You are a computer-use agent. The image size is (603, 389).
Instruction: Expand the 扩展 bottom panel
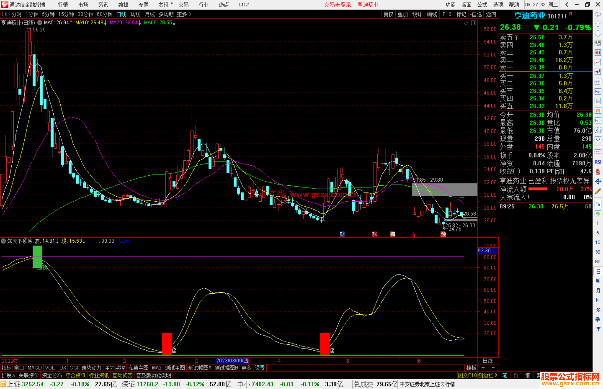pyautogui.click(x=8, y=375)
